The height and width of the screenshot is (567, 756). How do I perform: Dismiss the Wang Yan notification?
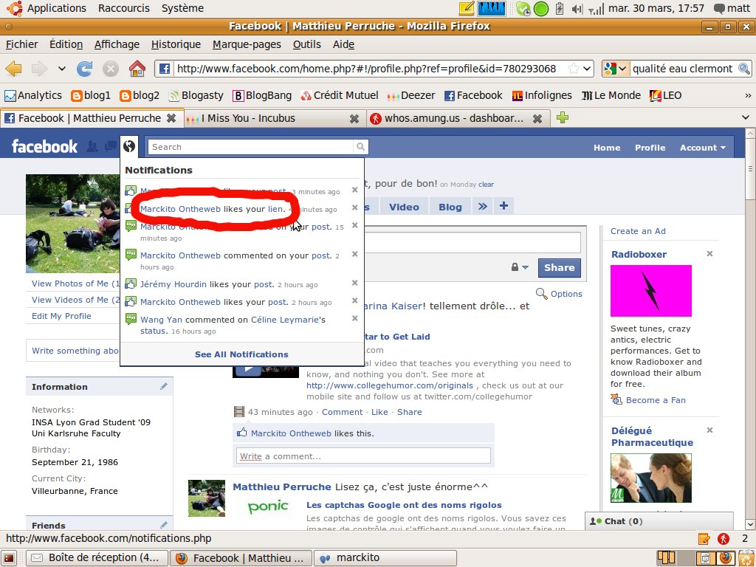pos(354,318)
